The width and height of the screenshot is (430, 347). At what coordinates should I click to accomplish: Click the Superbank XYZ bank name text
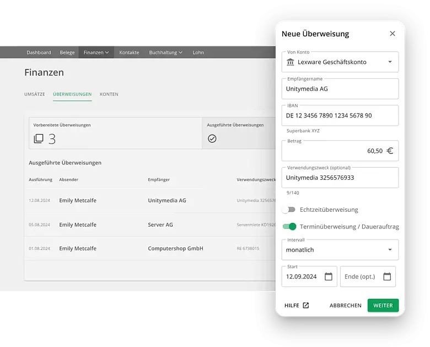pyautogui.click(x=303, y=131)
